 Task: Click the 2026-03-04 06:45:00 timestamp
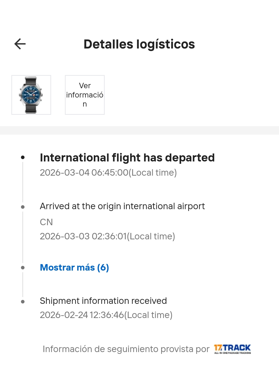tap(108, 173)
